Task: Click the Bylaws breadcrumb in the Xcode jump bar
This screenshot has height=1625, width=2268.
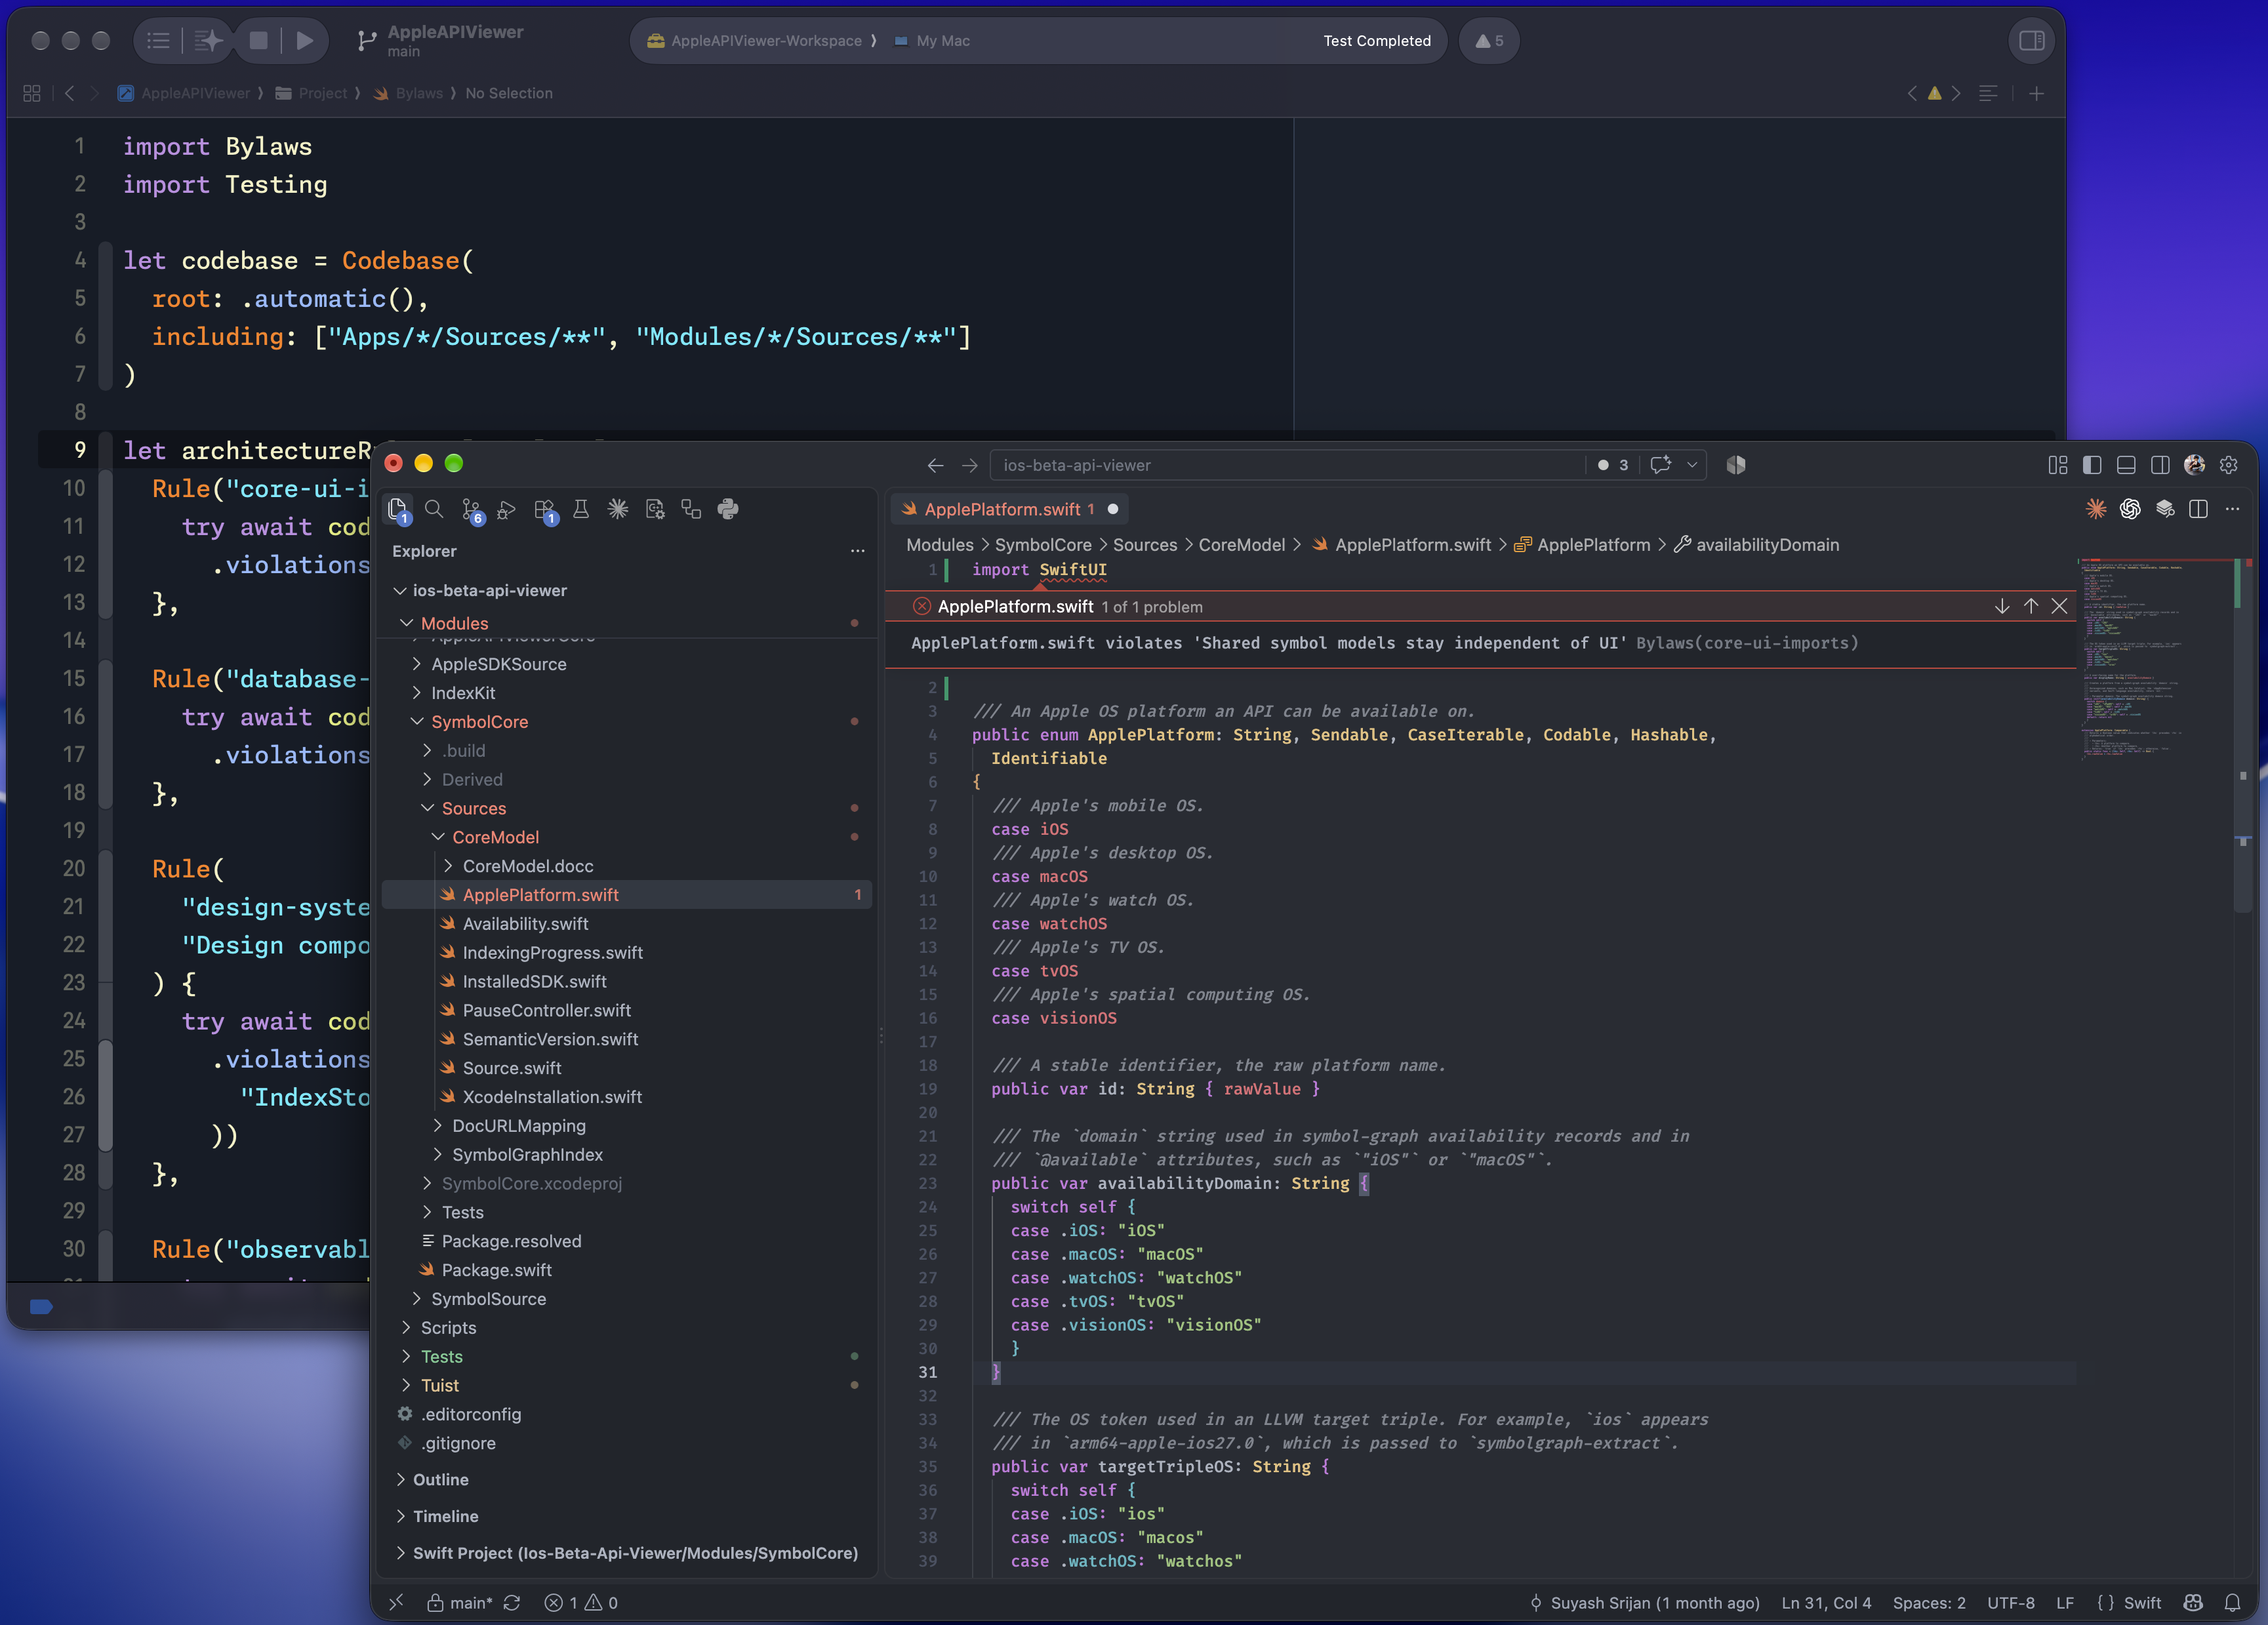Action: pyautogui.click(x=409, y=93)
